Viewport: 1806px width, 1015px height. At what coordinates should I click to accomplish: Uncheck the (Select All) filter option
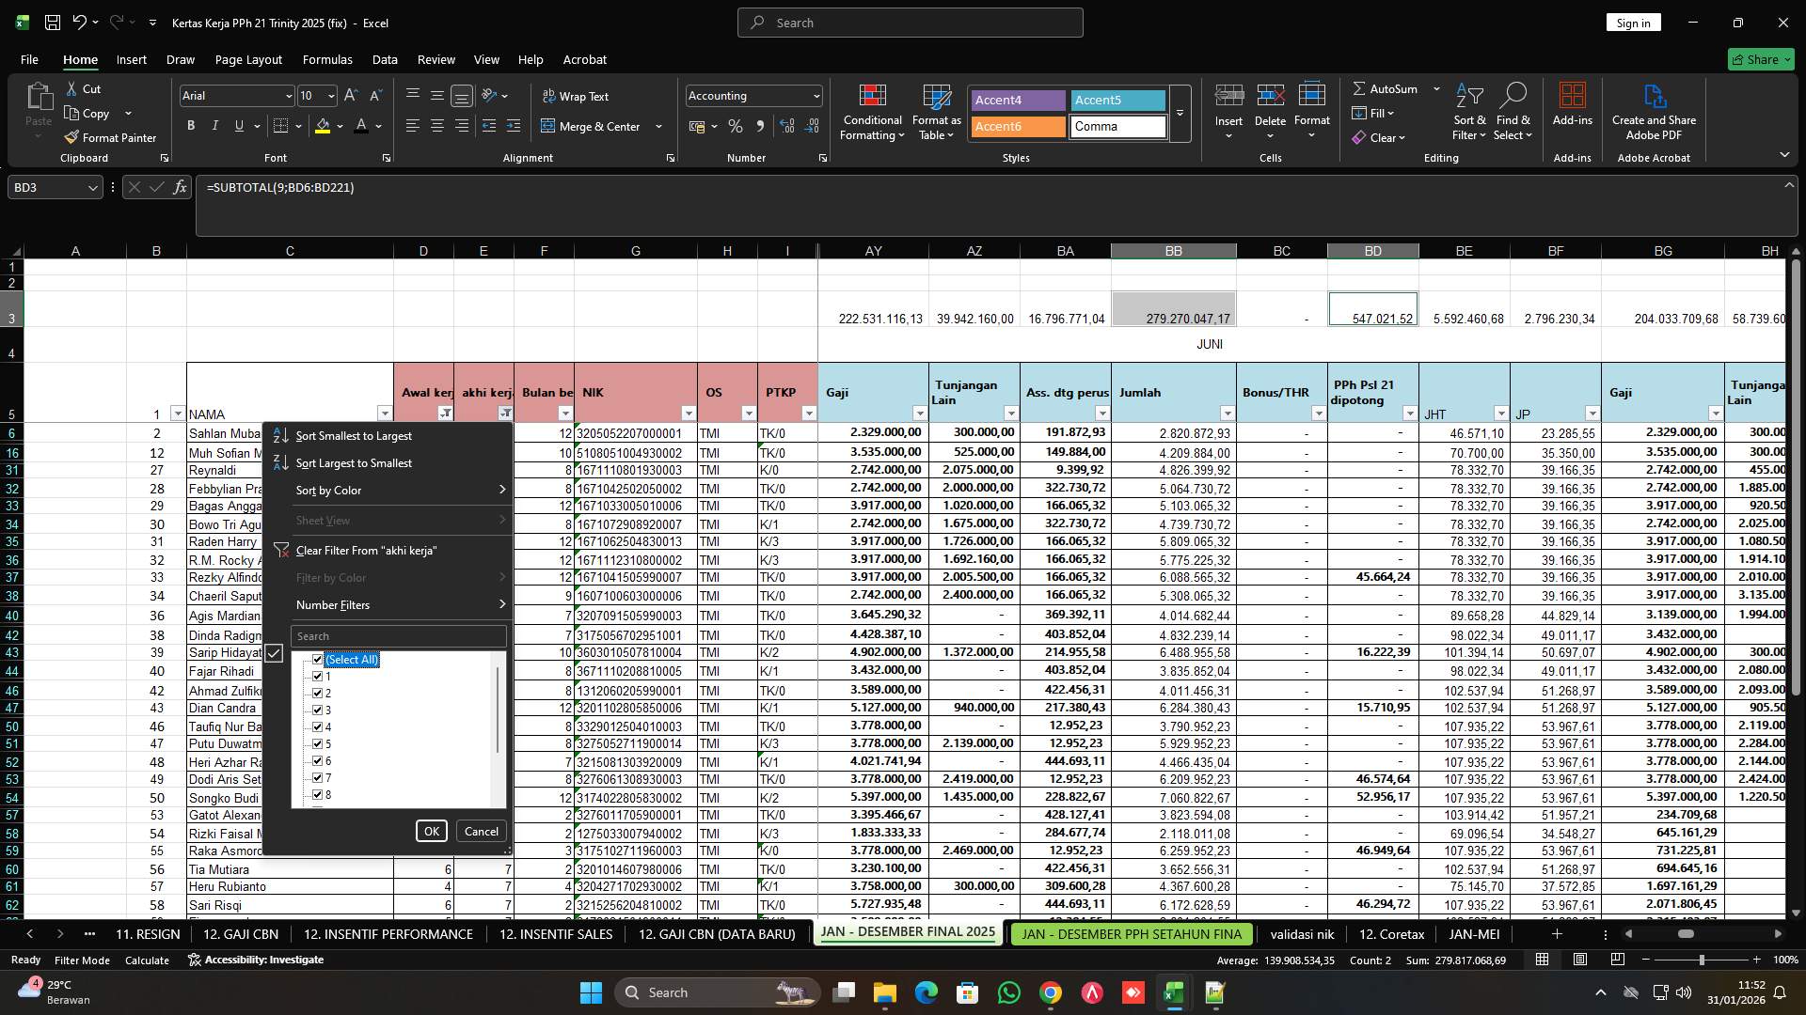pyautogui.click(x=318, y=659)
